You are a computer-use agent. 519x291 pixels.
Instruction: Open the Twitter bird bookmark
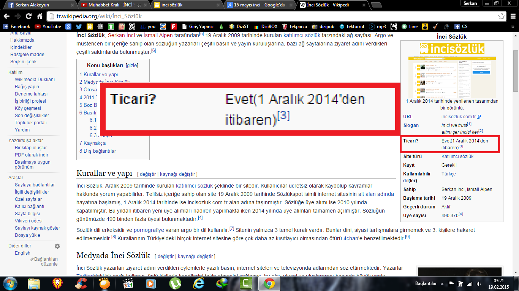coord(79,27)
